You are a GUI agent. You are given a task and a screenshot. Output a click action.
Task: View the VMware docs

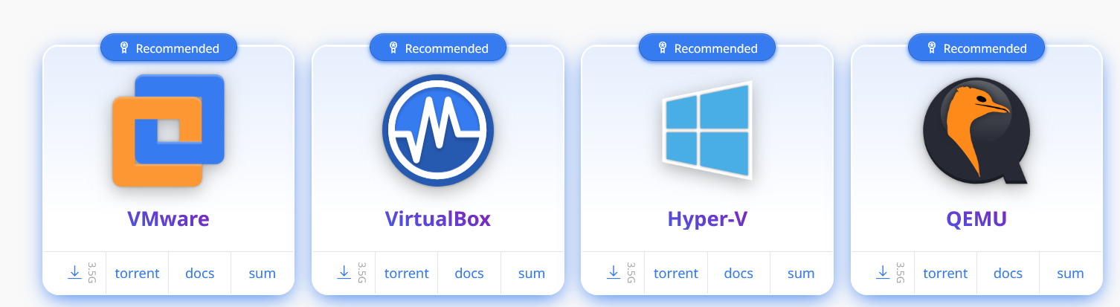pos(200,274)
